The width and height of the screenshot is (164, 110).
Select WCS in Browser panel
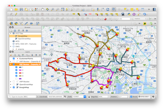click(x=17, y=41)
